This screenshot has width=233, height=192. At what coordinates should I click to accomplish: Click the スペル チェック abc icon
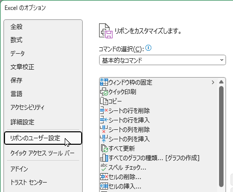pyautogui.click(x=104, y=167)
